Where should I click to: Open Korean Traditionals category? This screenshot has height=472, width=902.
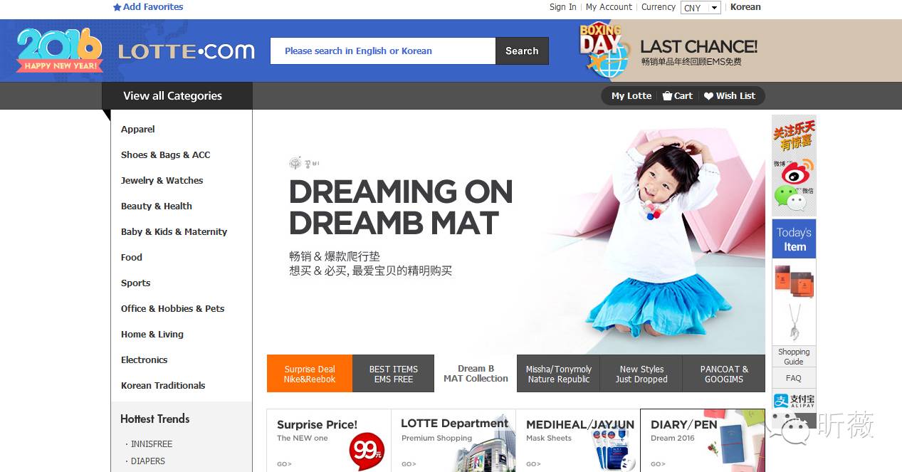163,386
